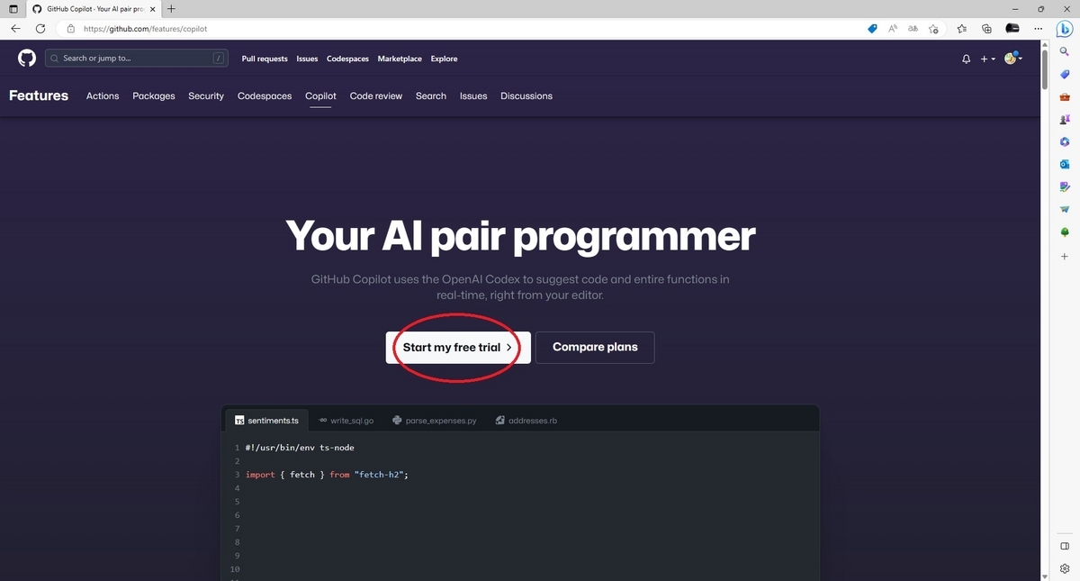Image resolution: width=1080 pixels, height=581 pixels.
Task: Focus the GitHub search box
Action: [136, 59]
